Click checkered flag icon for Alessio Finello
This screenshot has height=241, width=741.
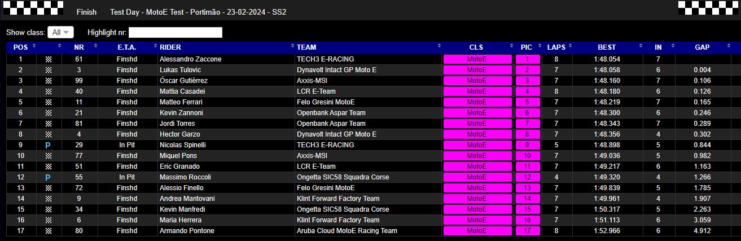(49, 188)
